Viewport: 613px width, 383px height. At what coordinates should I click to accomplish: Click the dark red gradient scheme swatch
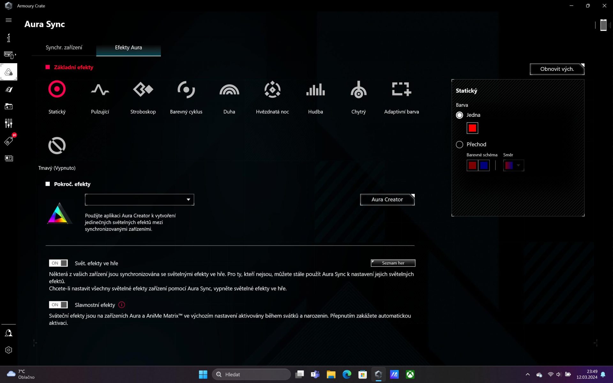click(472, 165)
